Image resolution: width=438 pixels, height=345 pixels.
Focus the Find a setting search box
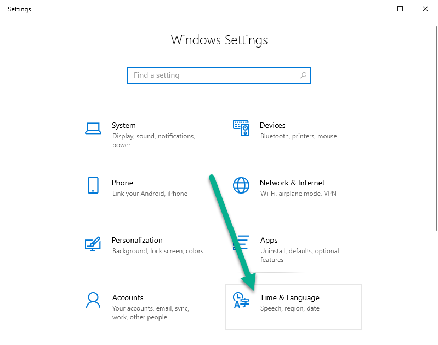click(219, 75)
